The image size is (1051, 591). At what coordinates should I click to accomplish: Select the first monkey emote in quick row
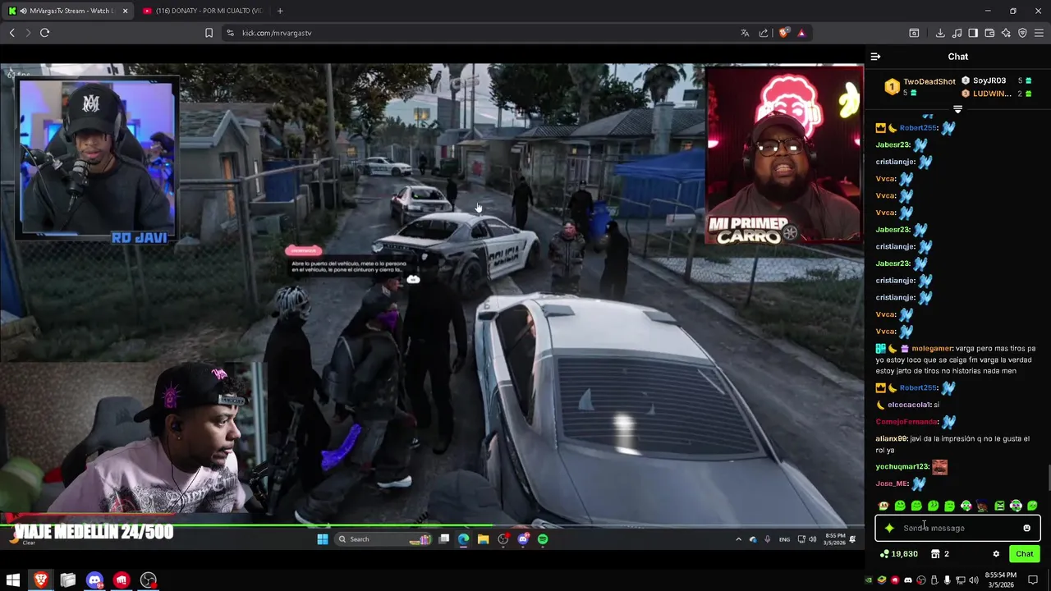coord(883,506)
